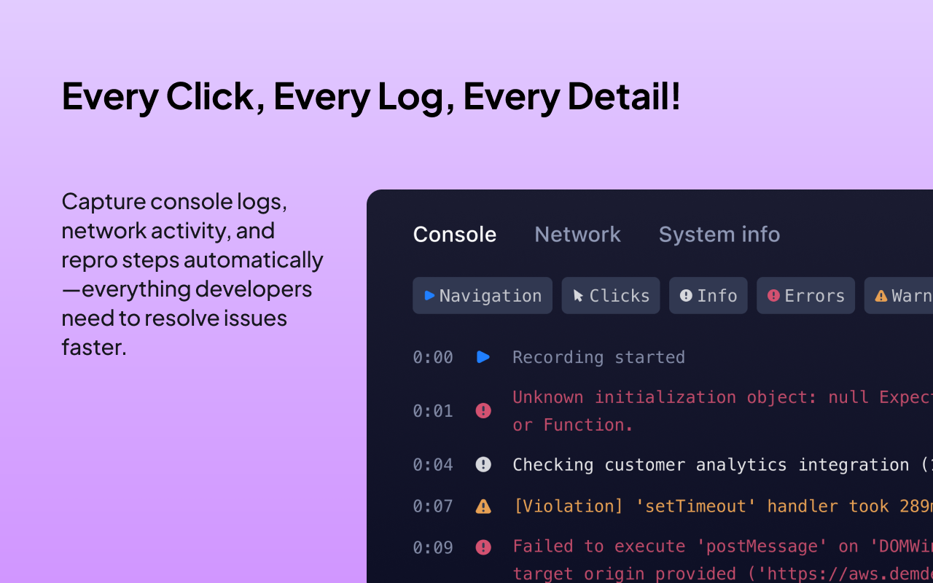The width and height of the screenshot is (933, 583).
Task: Open the System info tab
Action: coord(719,234)
